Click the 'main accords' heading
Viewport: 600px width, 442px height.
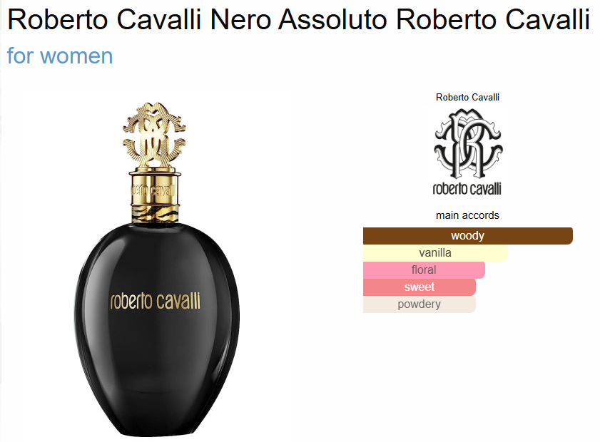click(467, 215)
